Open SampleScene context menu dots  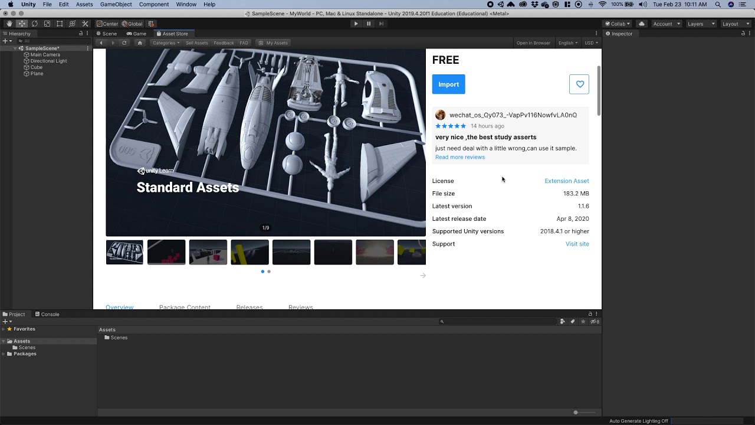pyautogui.click(x=88, y=48)
